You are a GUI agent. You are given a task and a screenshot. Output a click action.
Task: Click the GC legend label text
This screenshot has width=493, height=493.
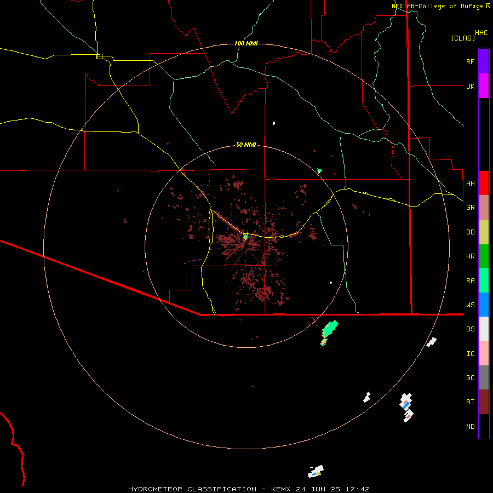coord(471,377)
